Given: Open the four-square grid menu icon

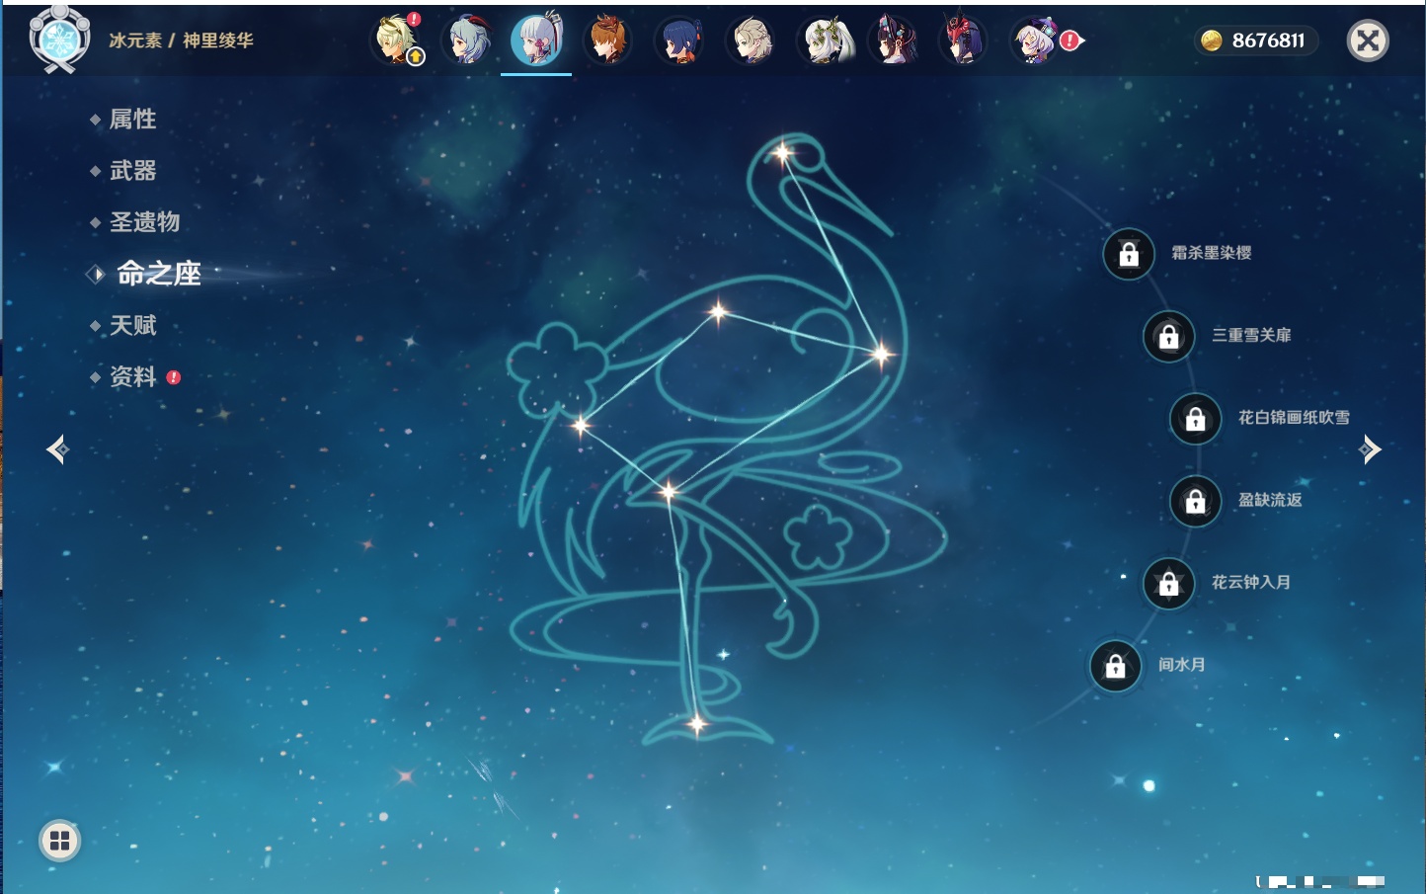Looking at the screenshot, I should [59, 841].
